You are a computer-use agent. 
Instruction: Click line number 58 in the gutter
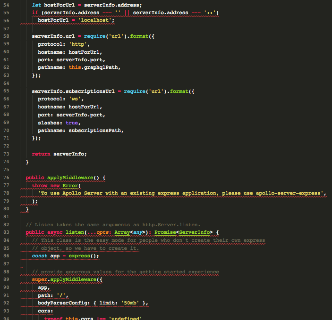[x=6, y=36]
